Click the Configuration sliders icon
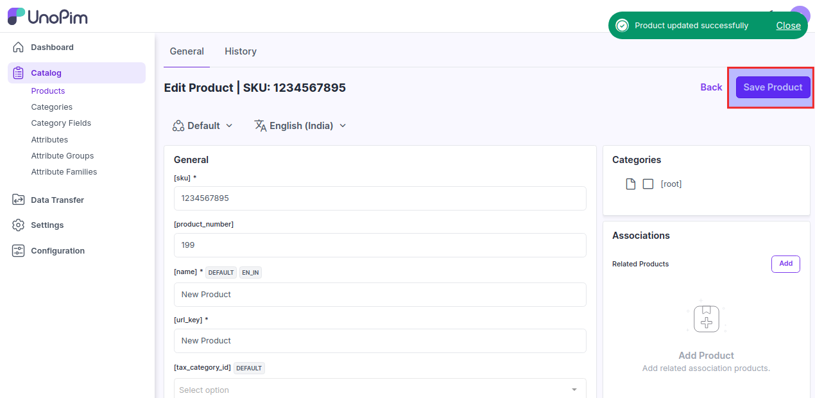 pos(18,251)
